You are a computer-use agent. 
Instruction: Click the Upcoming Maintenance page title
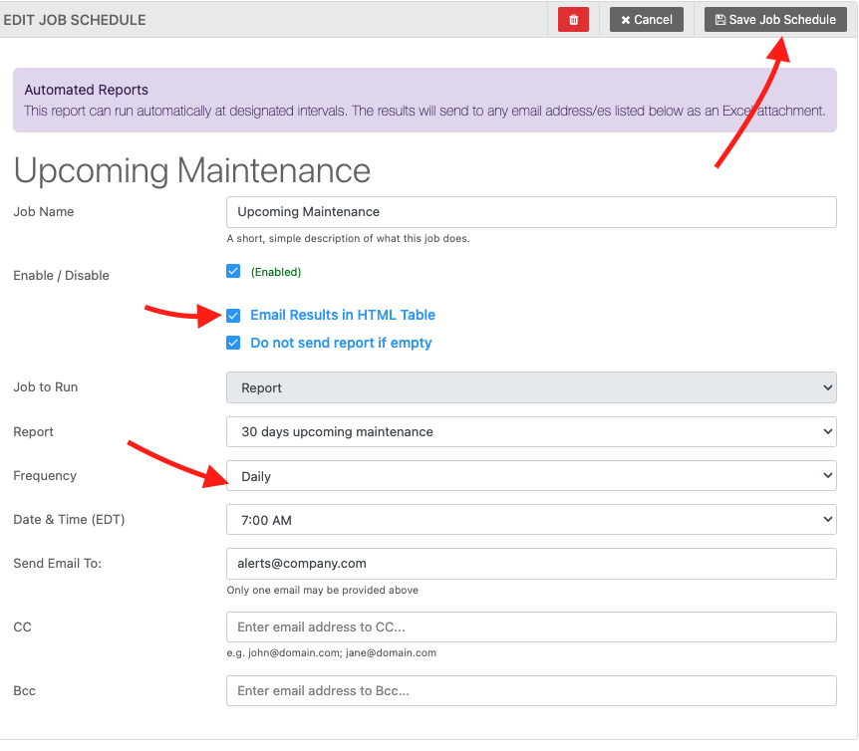pyautogui.click(x=191, y=170)
